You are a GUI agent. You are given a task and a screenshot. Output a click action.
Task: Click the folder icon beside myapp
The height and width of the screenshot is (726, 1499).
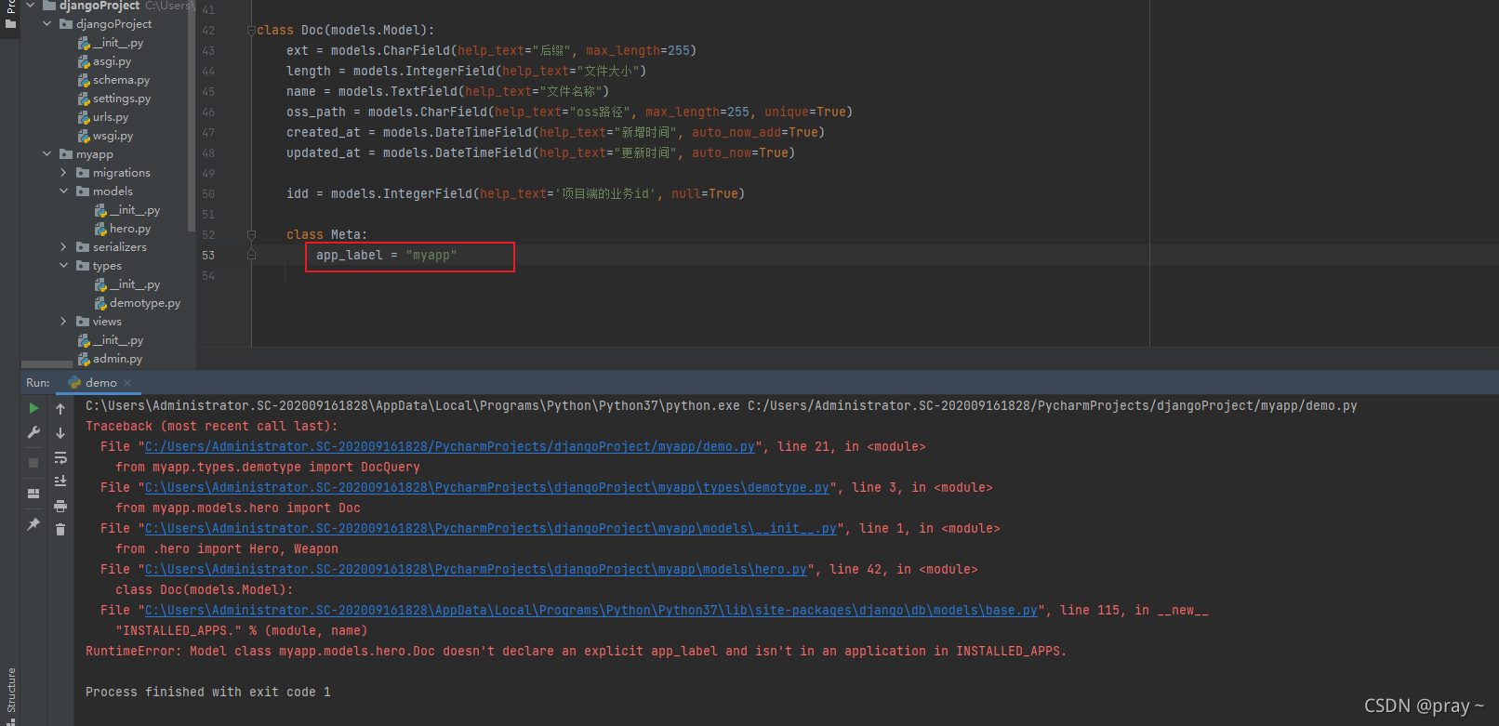coord(66,154)
